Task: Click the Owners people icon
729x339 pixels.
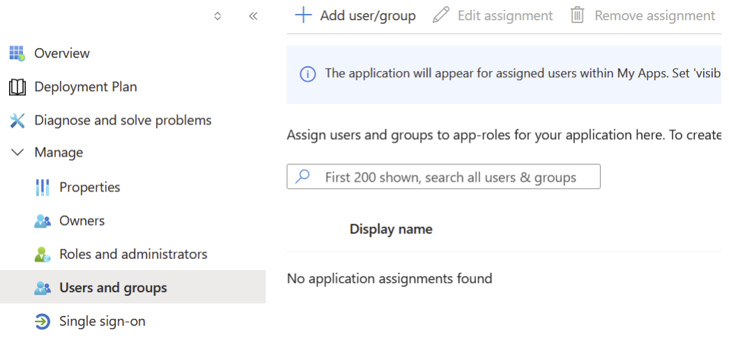Action: tap(43, 221)
